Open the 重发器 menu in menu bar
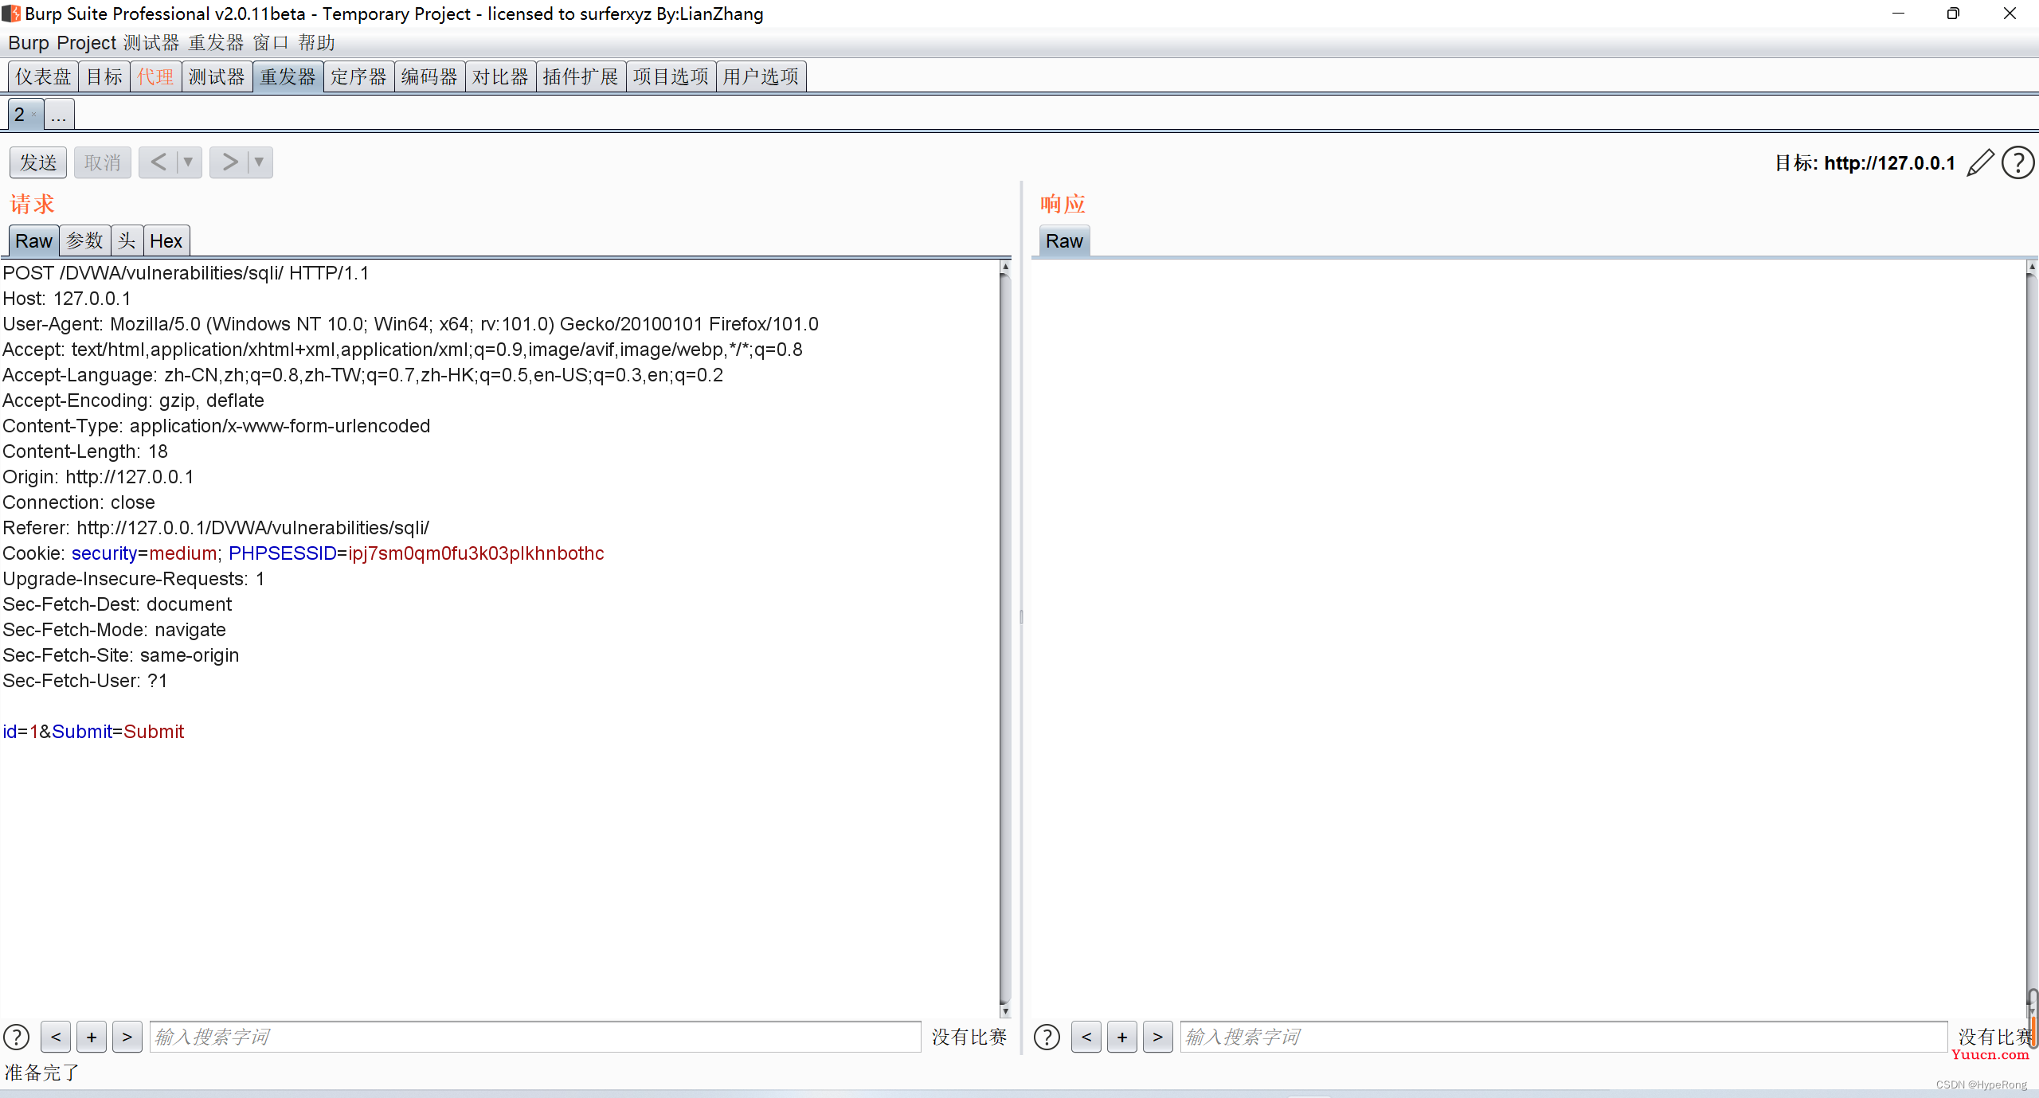 pyautogui.click(x=216, y=43)
